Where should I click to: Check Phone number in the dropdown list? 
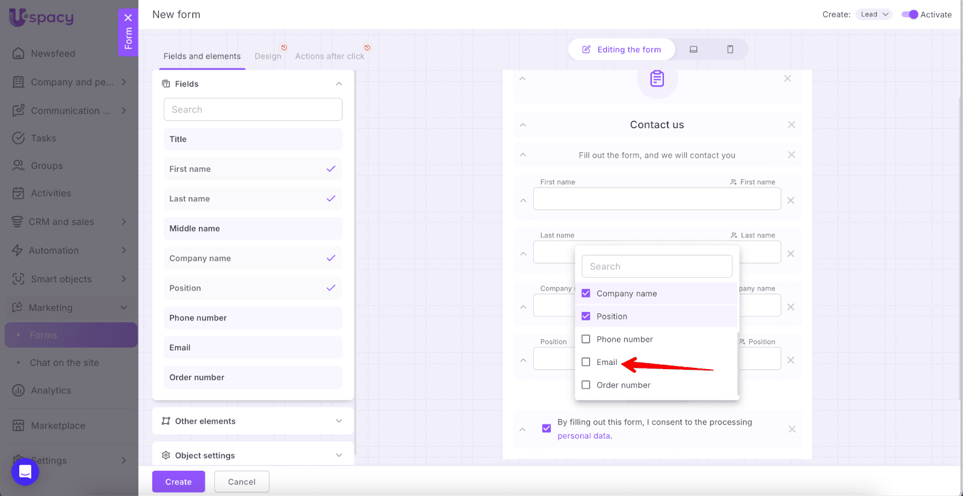click(586, 339)
